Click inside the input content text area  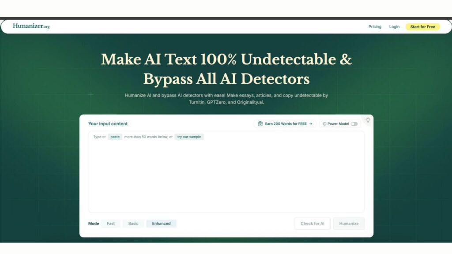coord(226,176)
